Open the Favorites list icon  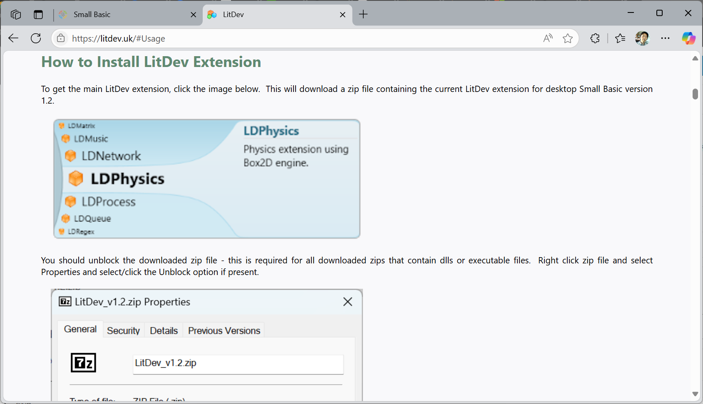(x=620, y=38)
